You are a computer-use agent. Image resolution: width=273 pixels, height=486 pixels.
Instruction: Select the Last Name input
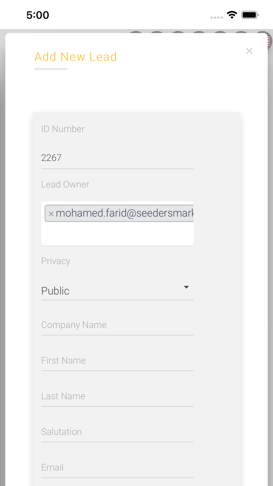coord(117,396)
